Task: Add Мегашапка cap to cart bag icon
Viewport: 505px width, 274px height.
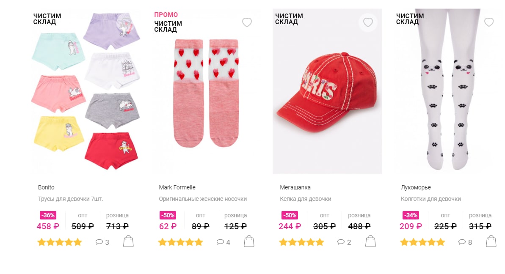Action: point(370,241)
